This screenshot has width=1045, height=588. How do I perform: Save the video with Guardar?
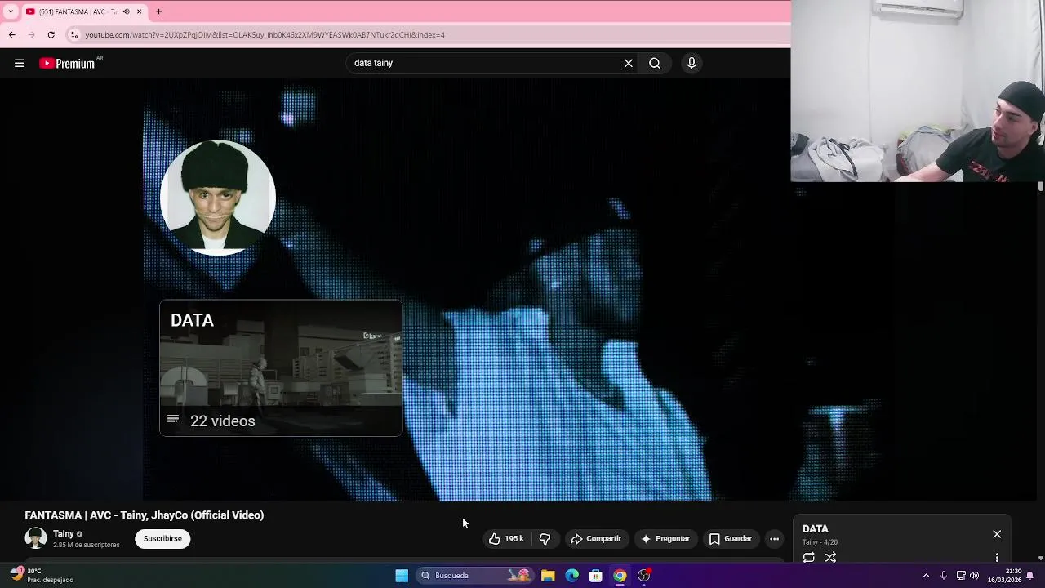731,539
